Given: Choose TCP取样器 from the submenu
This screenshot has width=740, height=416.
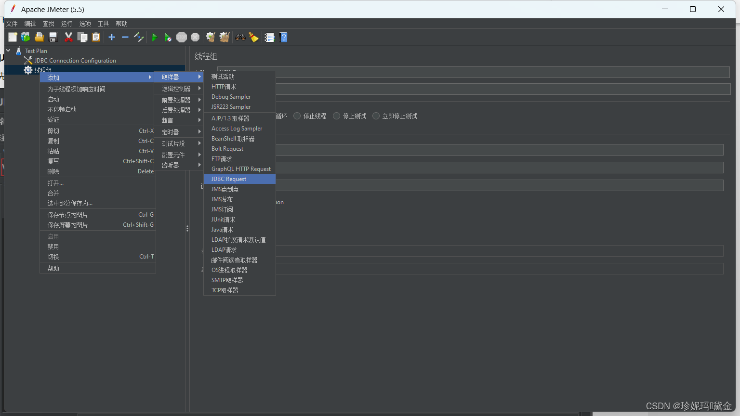Looking at the screenshot, I should (x=240, y=290).
